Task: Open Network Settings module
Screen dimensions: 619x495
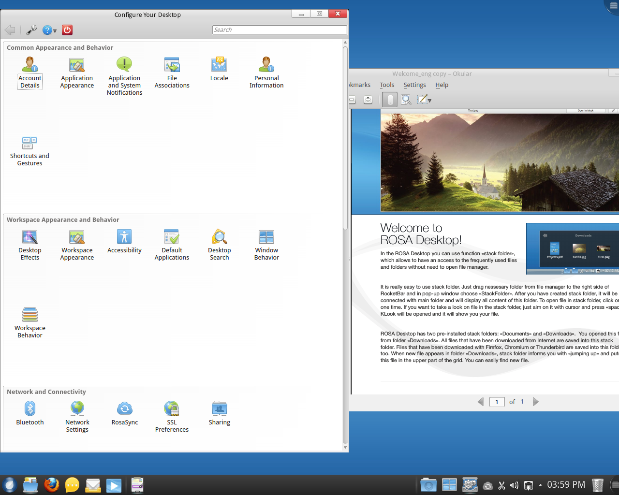Action: [x=77, y=417]
